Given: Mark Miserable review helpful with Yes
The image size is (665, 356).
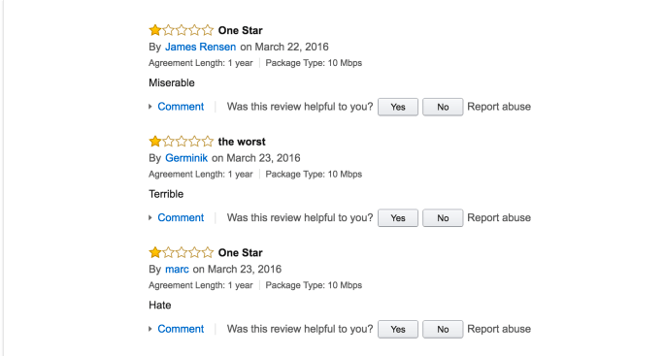Looking at the screenshot, I should tap(398, 107).
